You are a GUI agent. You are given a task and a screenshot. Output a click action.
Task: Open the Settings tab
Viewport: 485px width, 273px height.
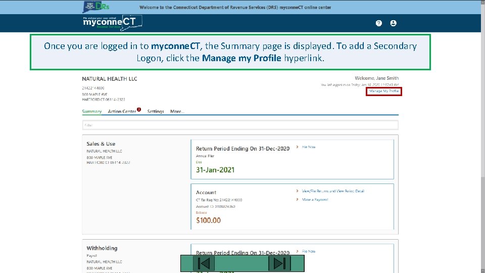tap(156, 111)
